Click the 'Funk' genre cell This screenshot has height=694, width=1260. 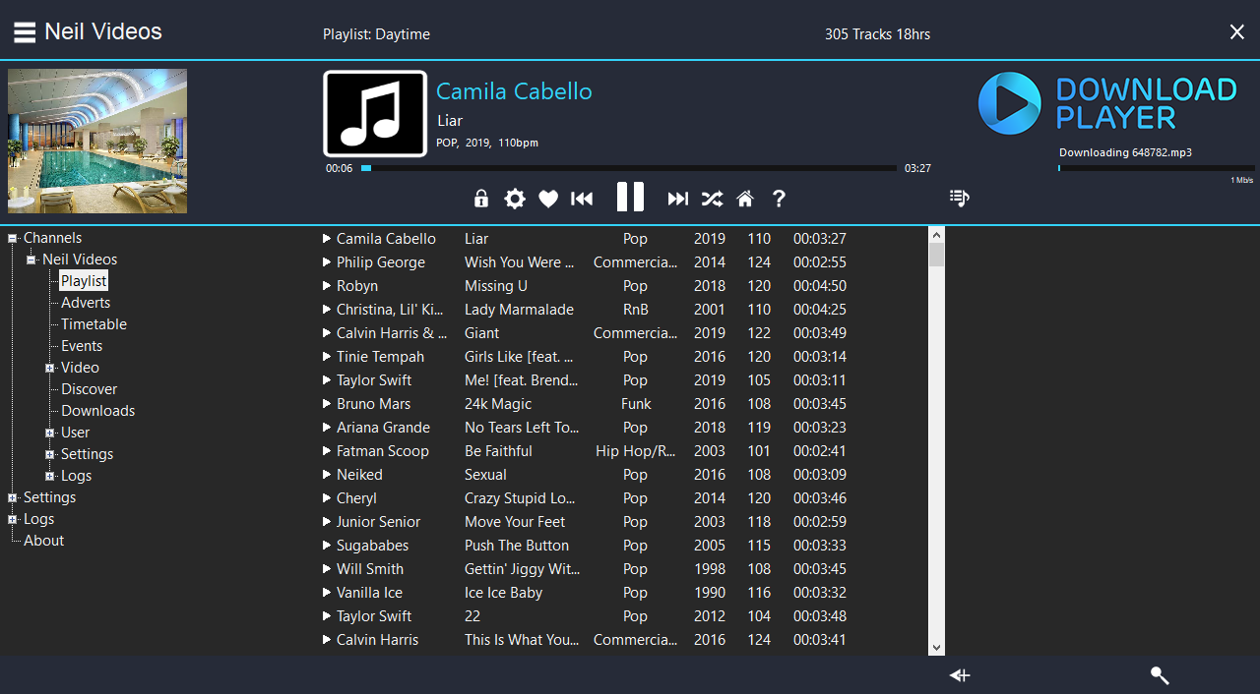click(x=636, y=404)
